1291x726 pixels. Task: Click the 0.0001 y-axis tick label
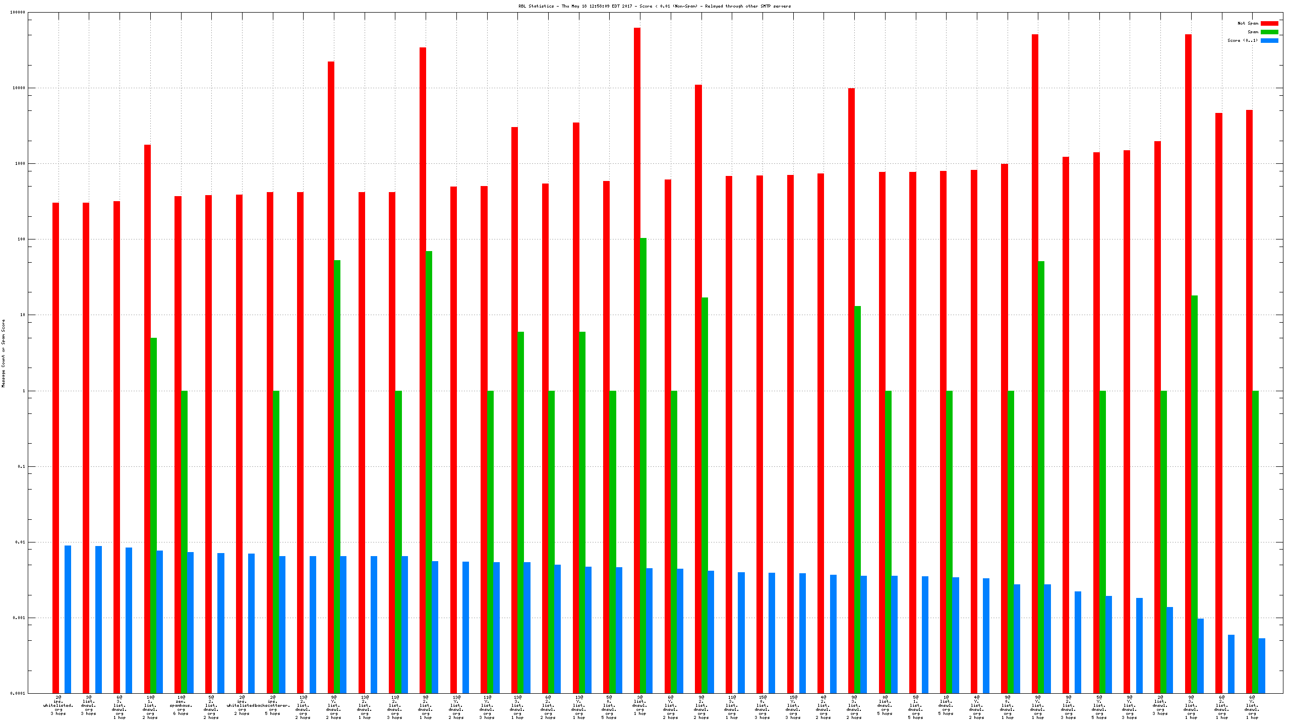pos(18,693)
